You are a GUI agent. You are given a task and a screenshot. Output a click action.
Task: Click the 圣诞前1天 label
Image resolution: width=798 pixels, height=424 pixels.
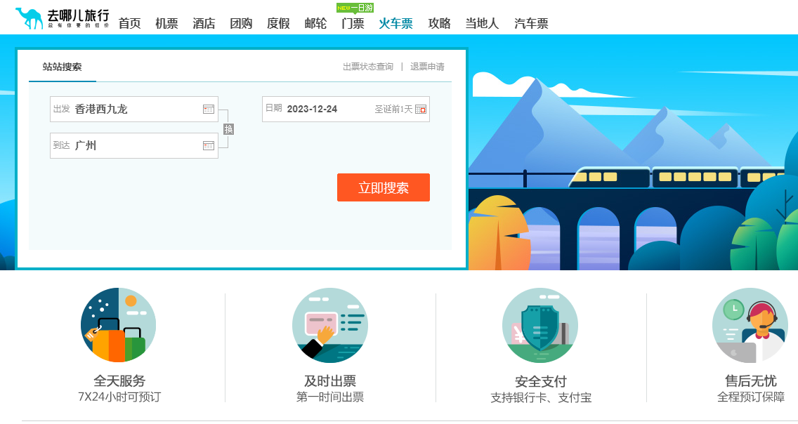point(393,110)
